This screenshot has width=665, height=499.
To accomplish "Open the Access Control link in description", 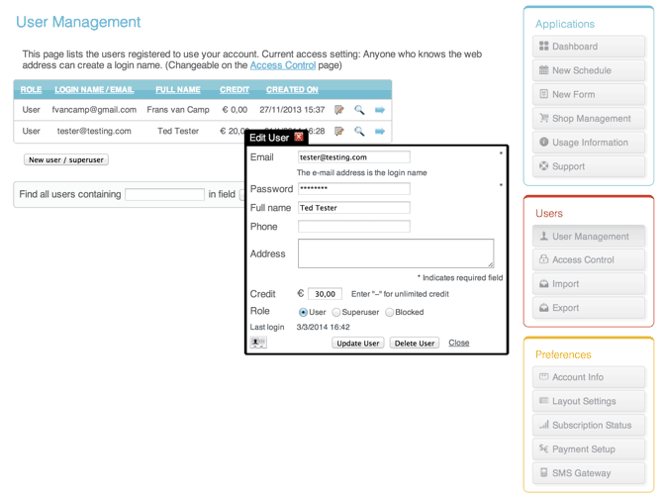I will click(283, 65).
